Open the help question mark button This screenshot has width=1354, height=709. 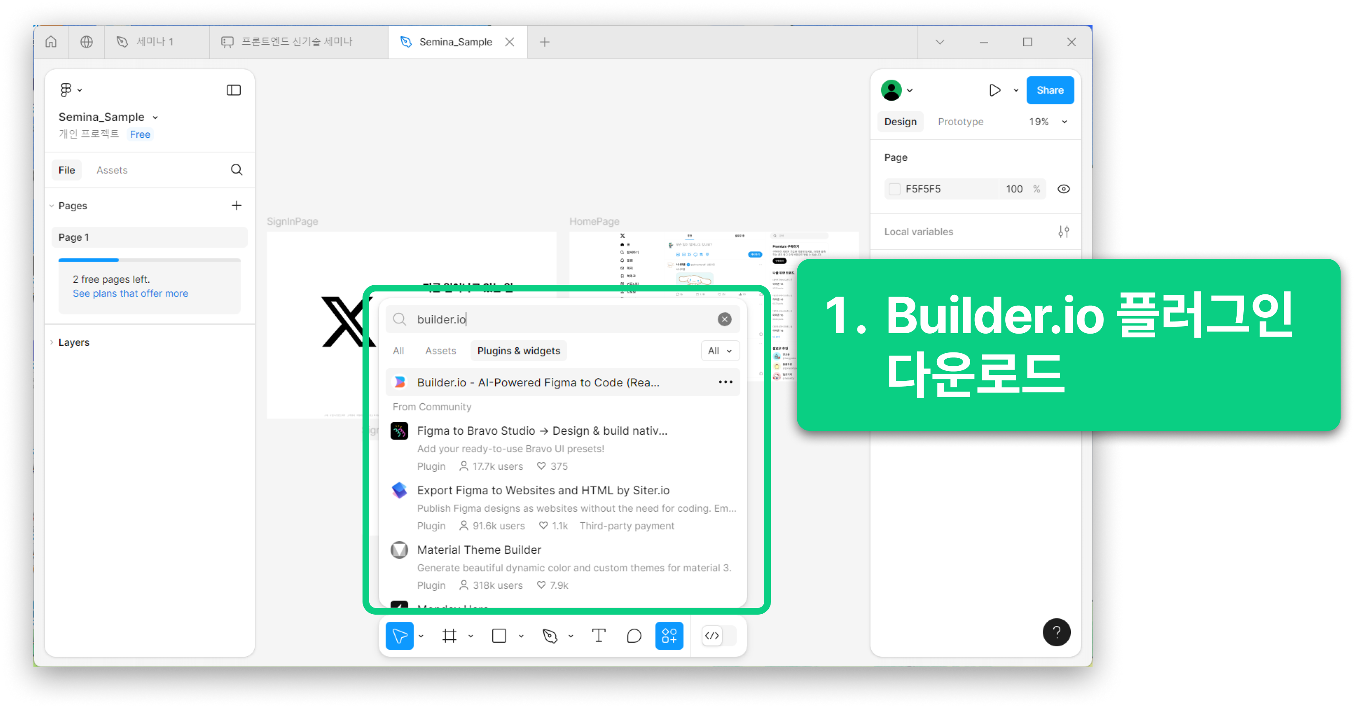point(1057,632)
